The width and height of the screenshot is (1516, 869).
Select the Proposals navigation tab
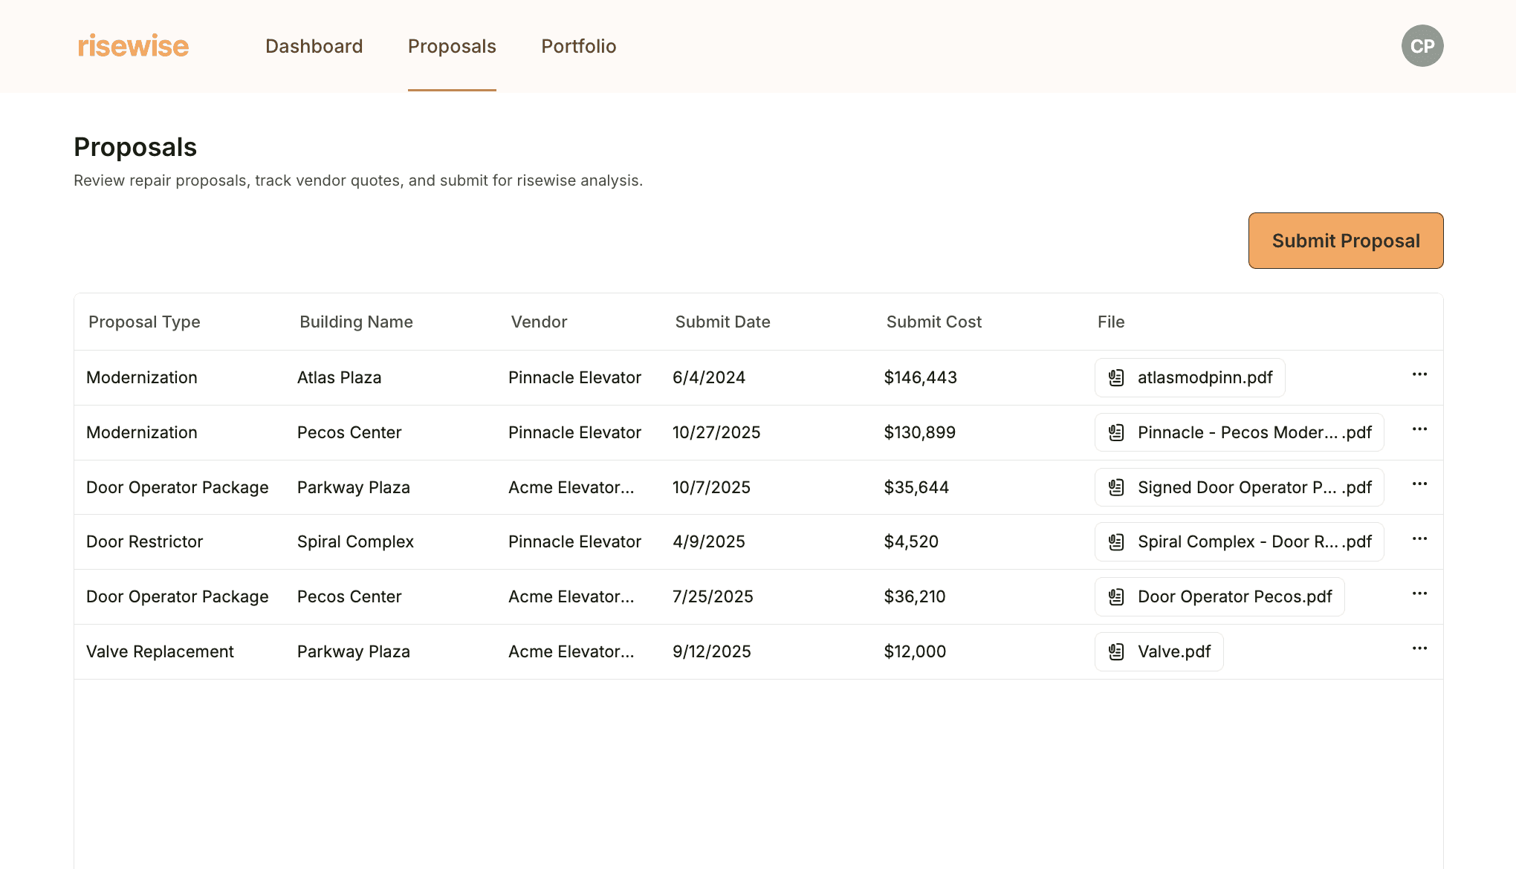452,46
